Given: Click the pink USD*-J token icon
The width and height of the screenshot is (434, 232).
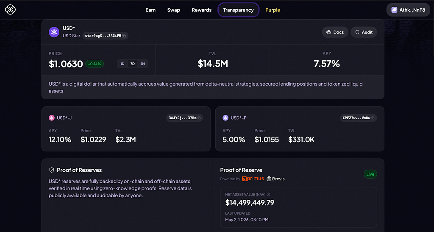Looking at the screenshot, I should 51,118.
